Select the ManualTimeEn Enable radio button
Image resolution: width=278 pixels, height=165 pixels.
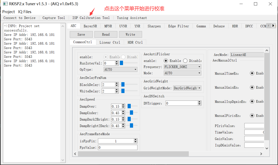click(x=252, y=73)
